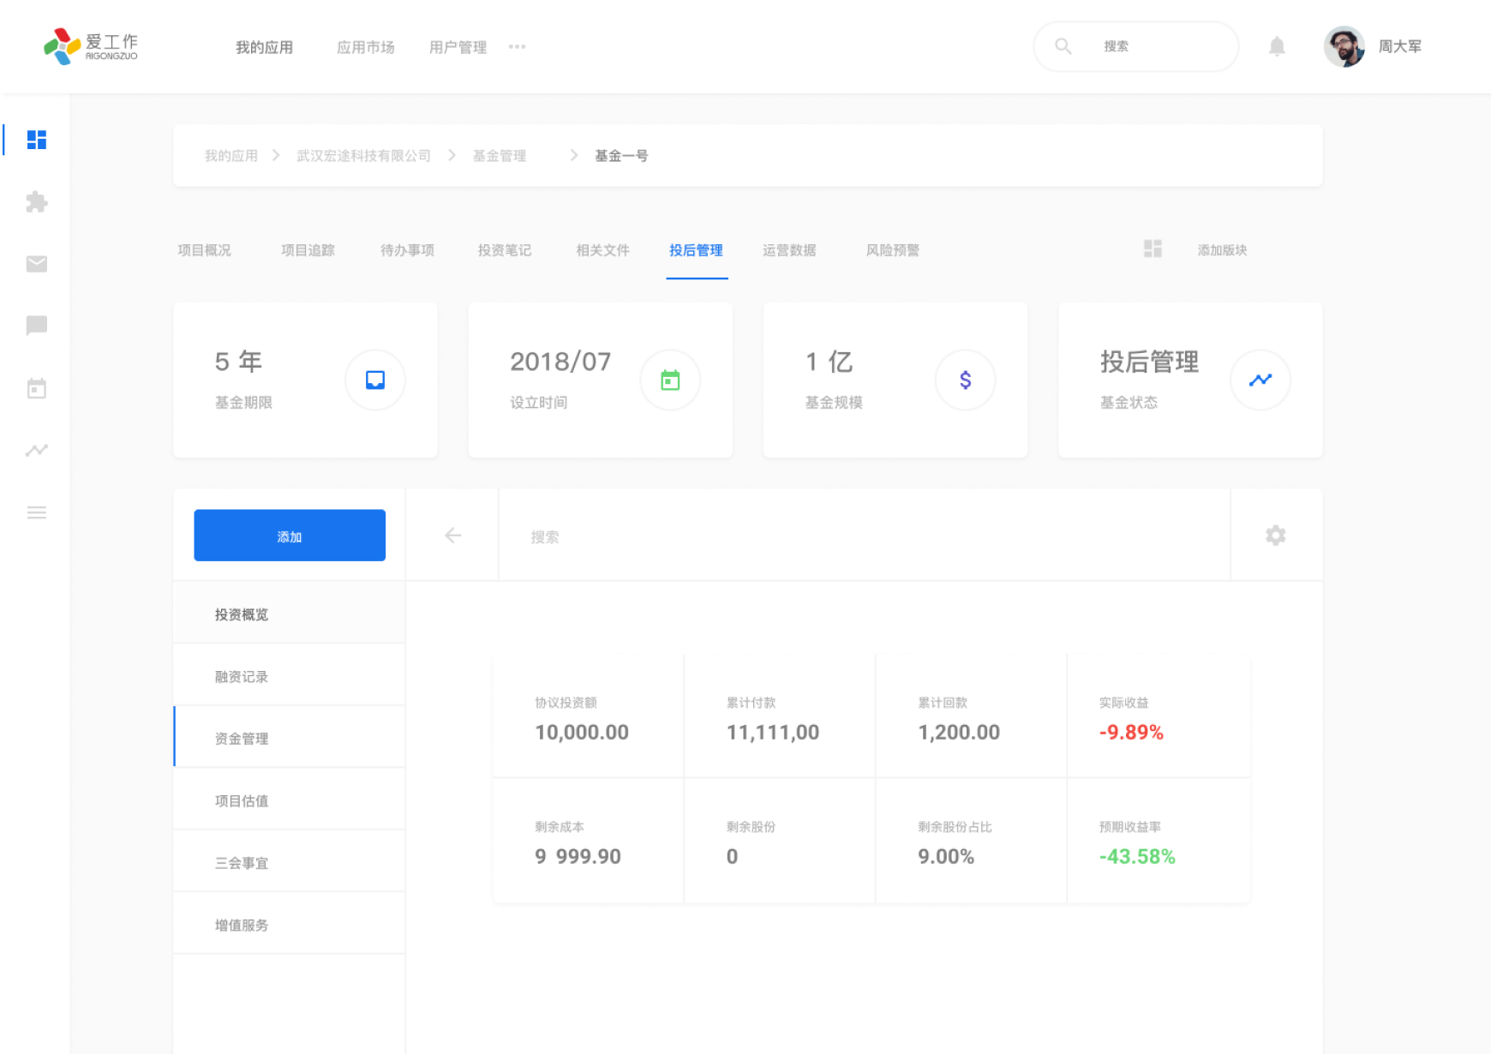The image size is (1491, 1054).
Task: Select 融资记录 in the left panel list
Action: pyautogui.click(x=242, y=677)
